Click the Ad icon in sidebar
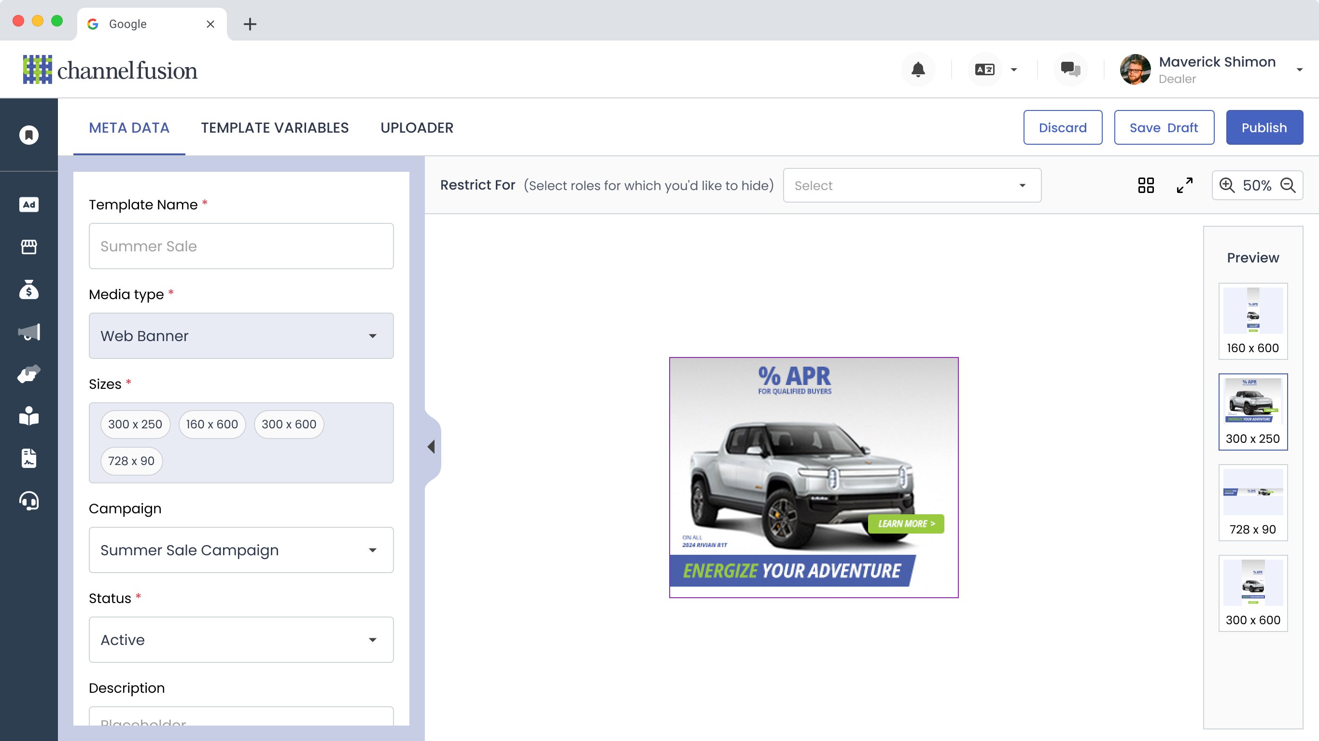The image size is (1319, 741). coord(28,205)
